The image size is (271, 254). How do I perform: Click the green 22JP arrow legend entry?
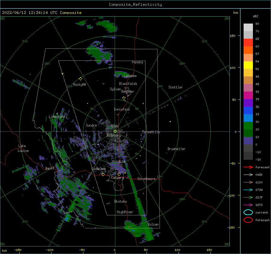248,197
